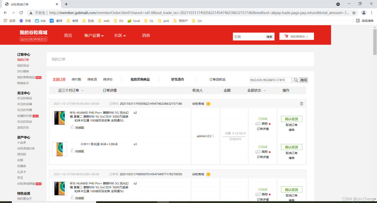Click 确认收货 for first HUAWEI item
Viewport: 377px width, 203px height.
(x=292, y=119)
